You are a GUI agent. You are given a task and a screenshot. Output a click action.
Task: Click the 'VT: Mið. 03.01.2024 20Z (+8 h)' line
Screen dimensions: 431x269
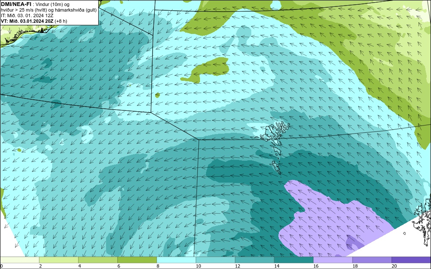tap(34, 21)
